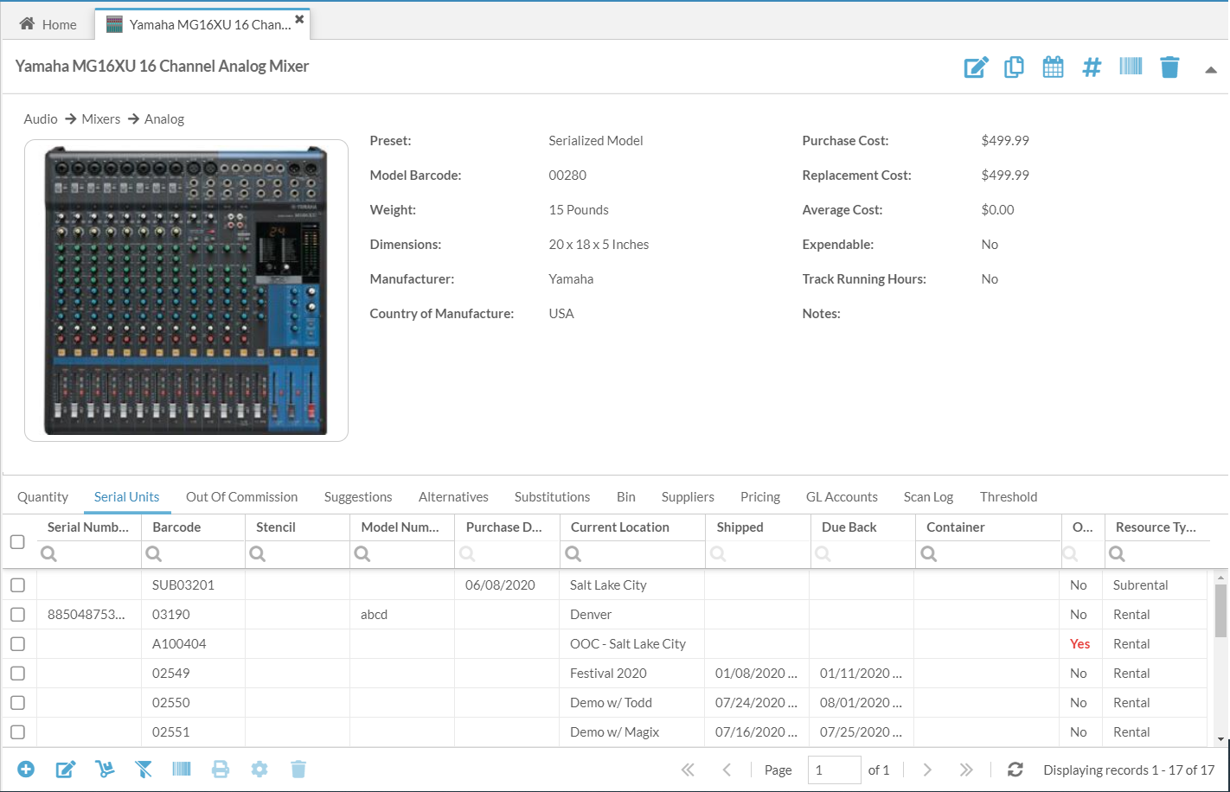The width and height of the screenshot is (1230, 792).
Task: Sort by the Barcode column header
Action: 176,527
